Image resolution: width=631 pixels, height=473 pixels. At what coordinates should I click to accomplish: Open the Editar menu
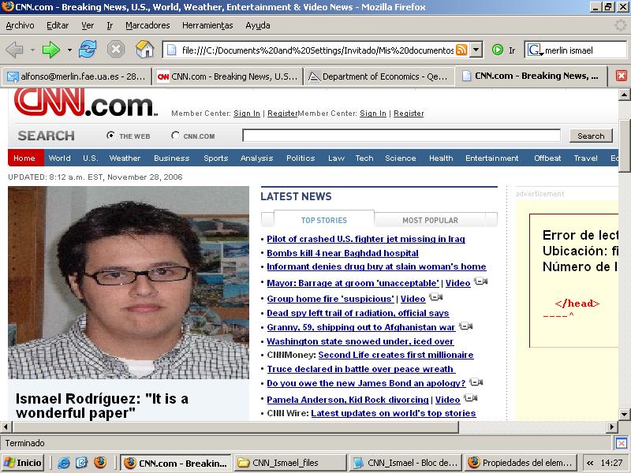click(58, 25)
